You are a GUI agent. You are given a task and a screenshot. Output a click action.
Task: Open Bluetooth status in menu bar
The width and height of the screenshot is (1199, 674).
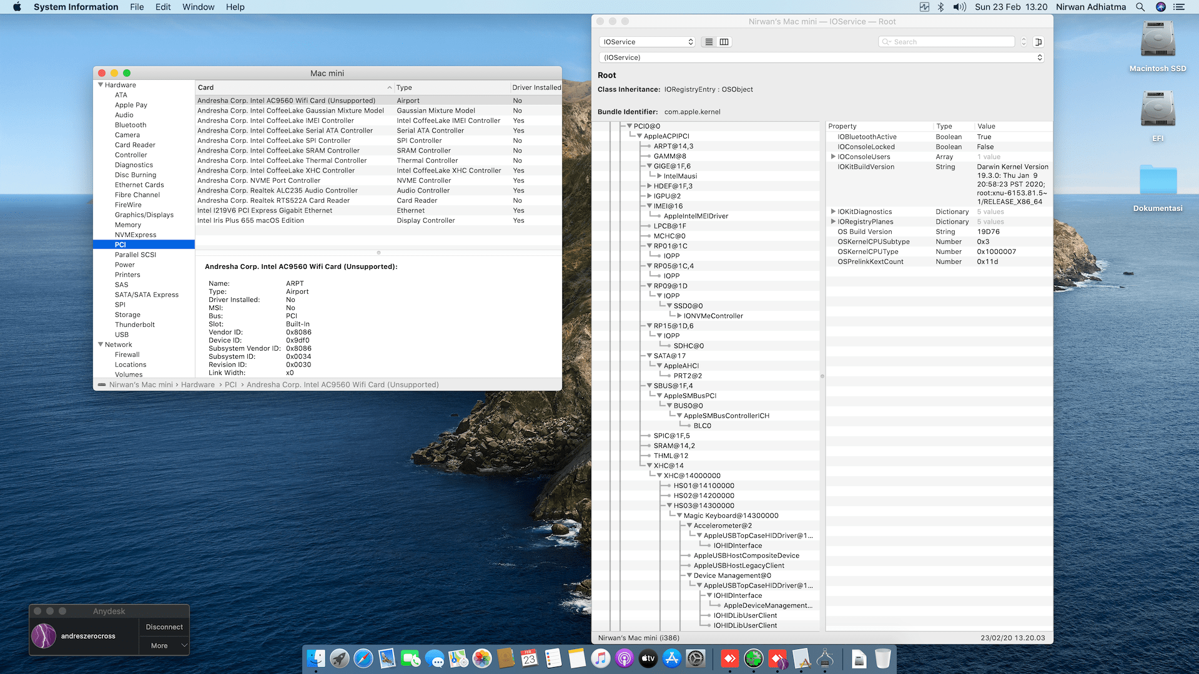click(940, 7)
